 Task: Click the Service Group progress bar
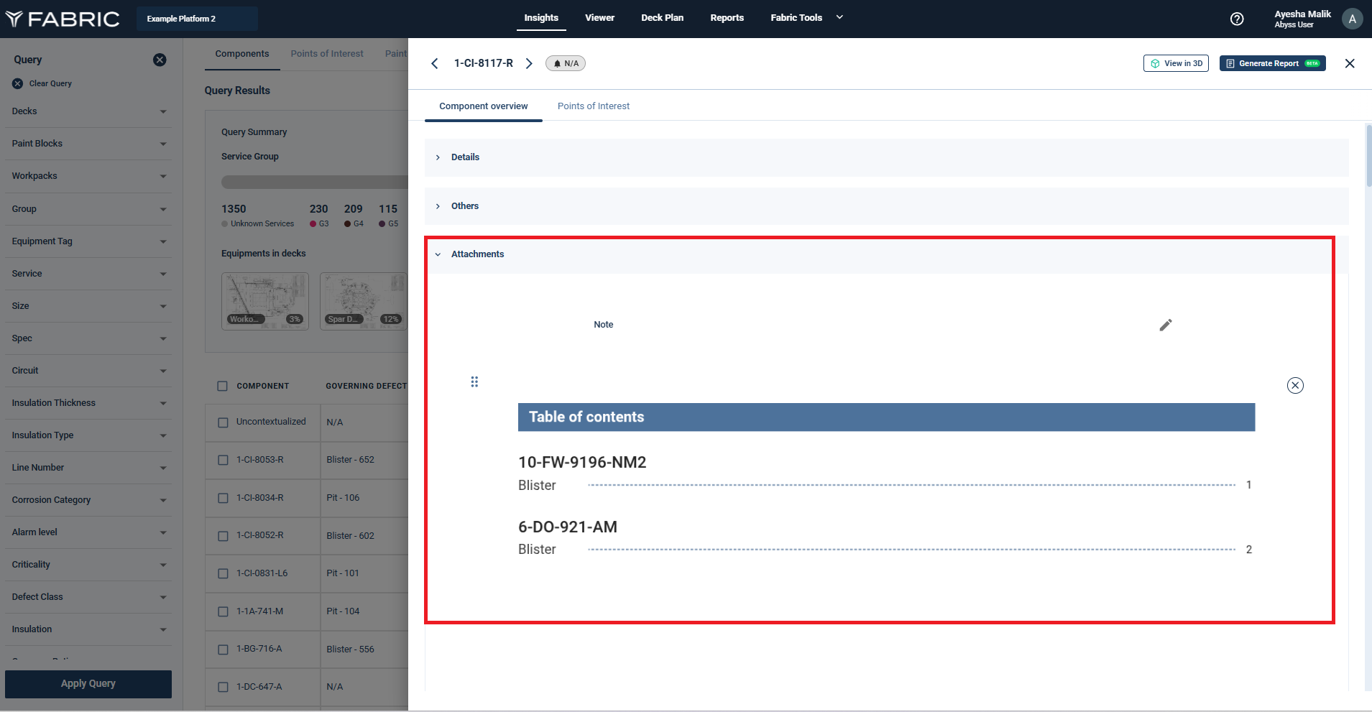pyautogui.click(x=314, y=182)
